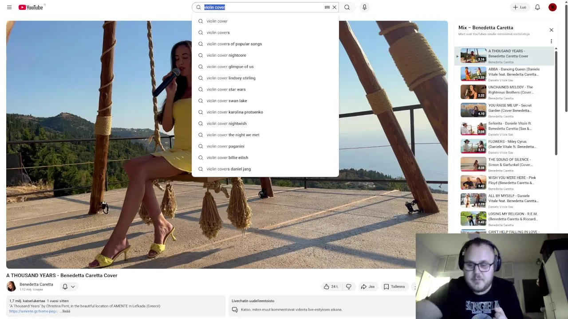
Task: Choose "violin cover nightcore" suggestion
Action: 265,55
